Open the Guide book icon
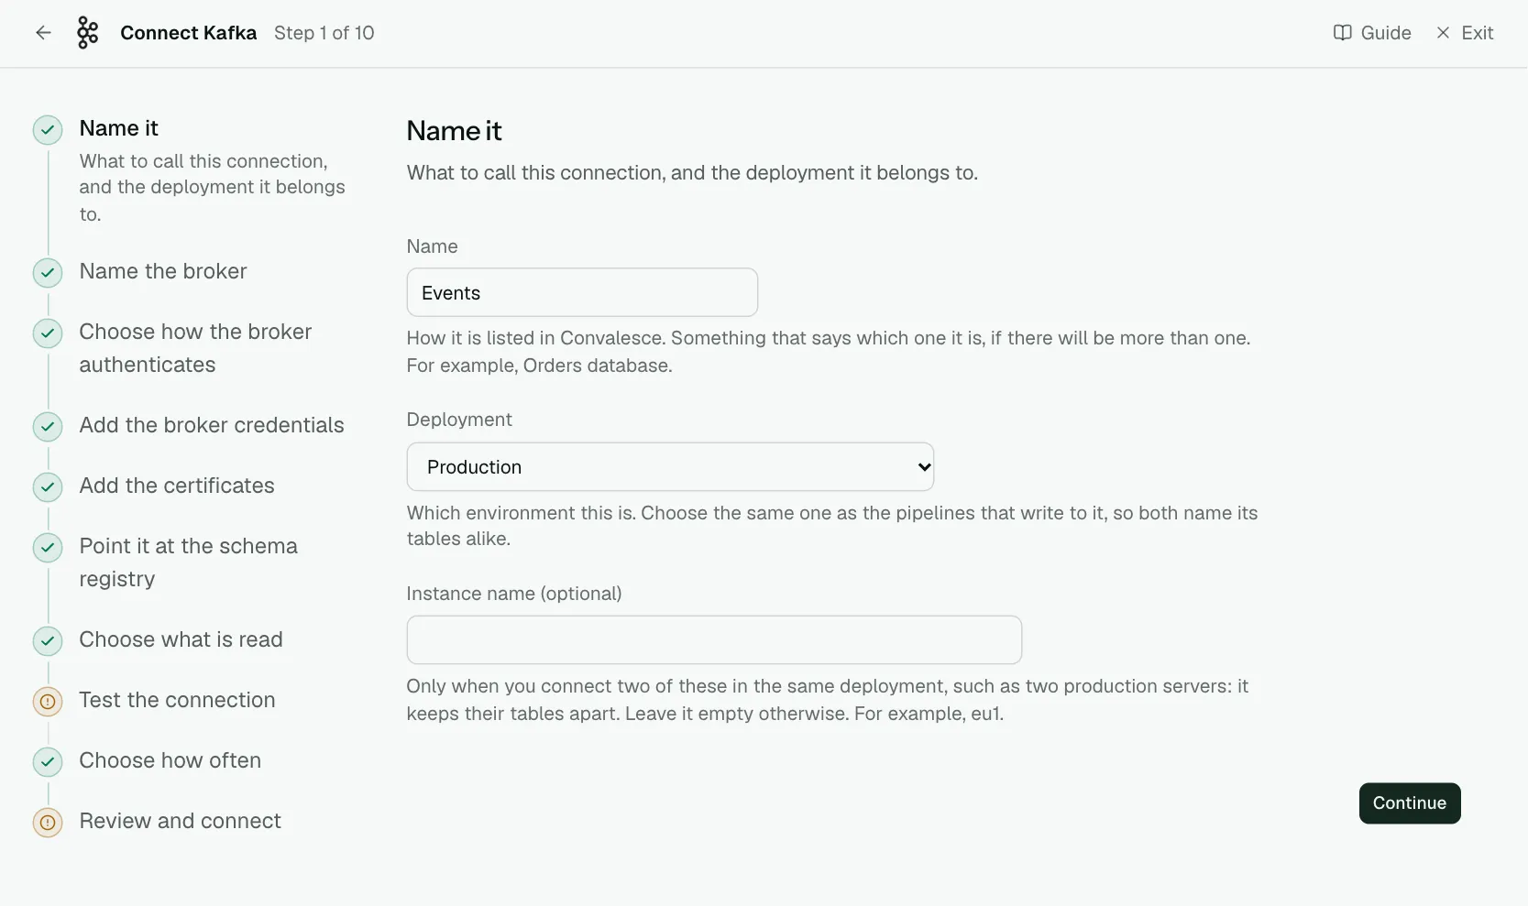Viewport: 1528px width, 906px height. click(x=1342, y=33)
